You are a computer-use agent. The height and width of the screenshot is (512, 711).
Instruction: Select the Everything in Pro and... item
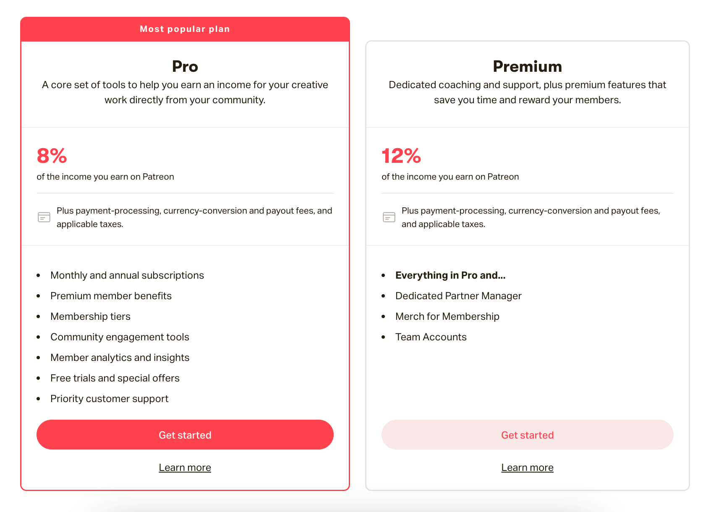point(450,275)
